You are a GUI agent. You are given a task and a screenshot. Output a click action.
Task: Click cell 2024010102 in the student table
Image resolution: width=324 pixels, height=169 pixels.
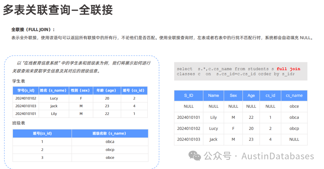(25, 98)
